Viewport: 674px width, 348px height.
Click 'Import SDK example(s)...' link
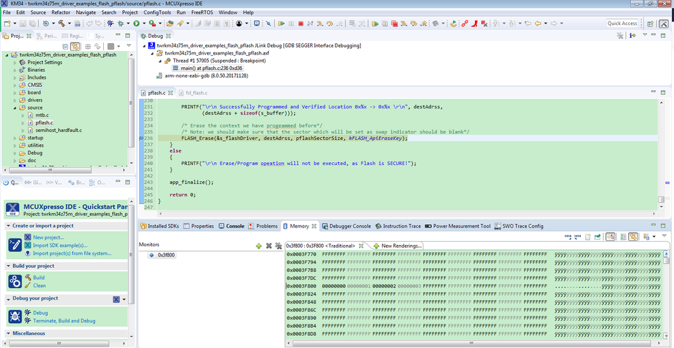coord(60,246)
